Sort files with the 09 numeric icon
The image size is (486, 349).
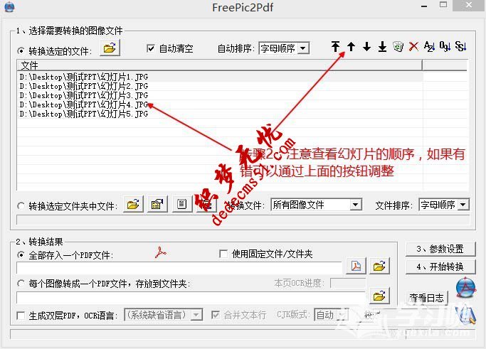pyautogui.click(x=445, y=46)
